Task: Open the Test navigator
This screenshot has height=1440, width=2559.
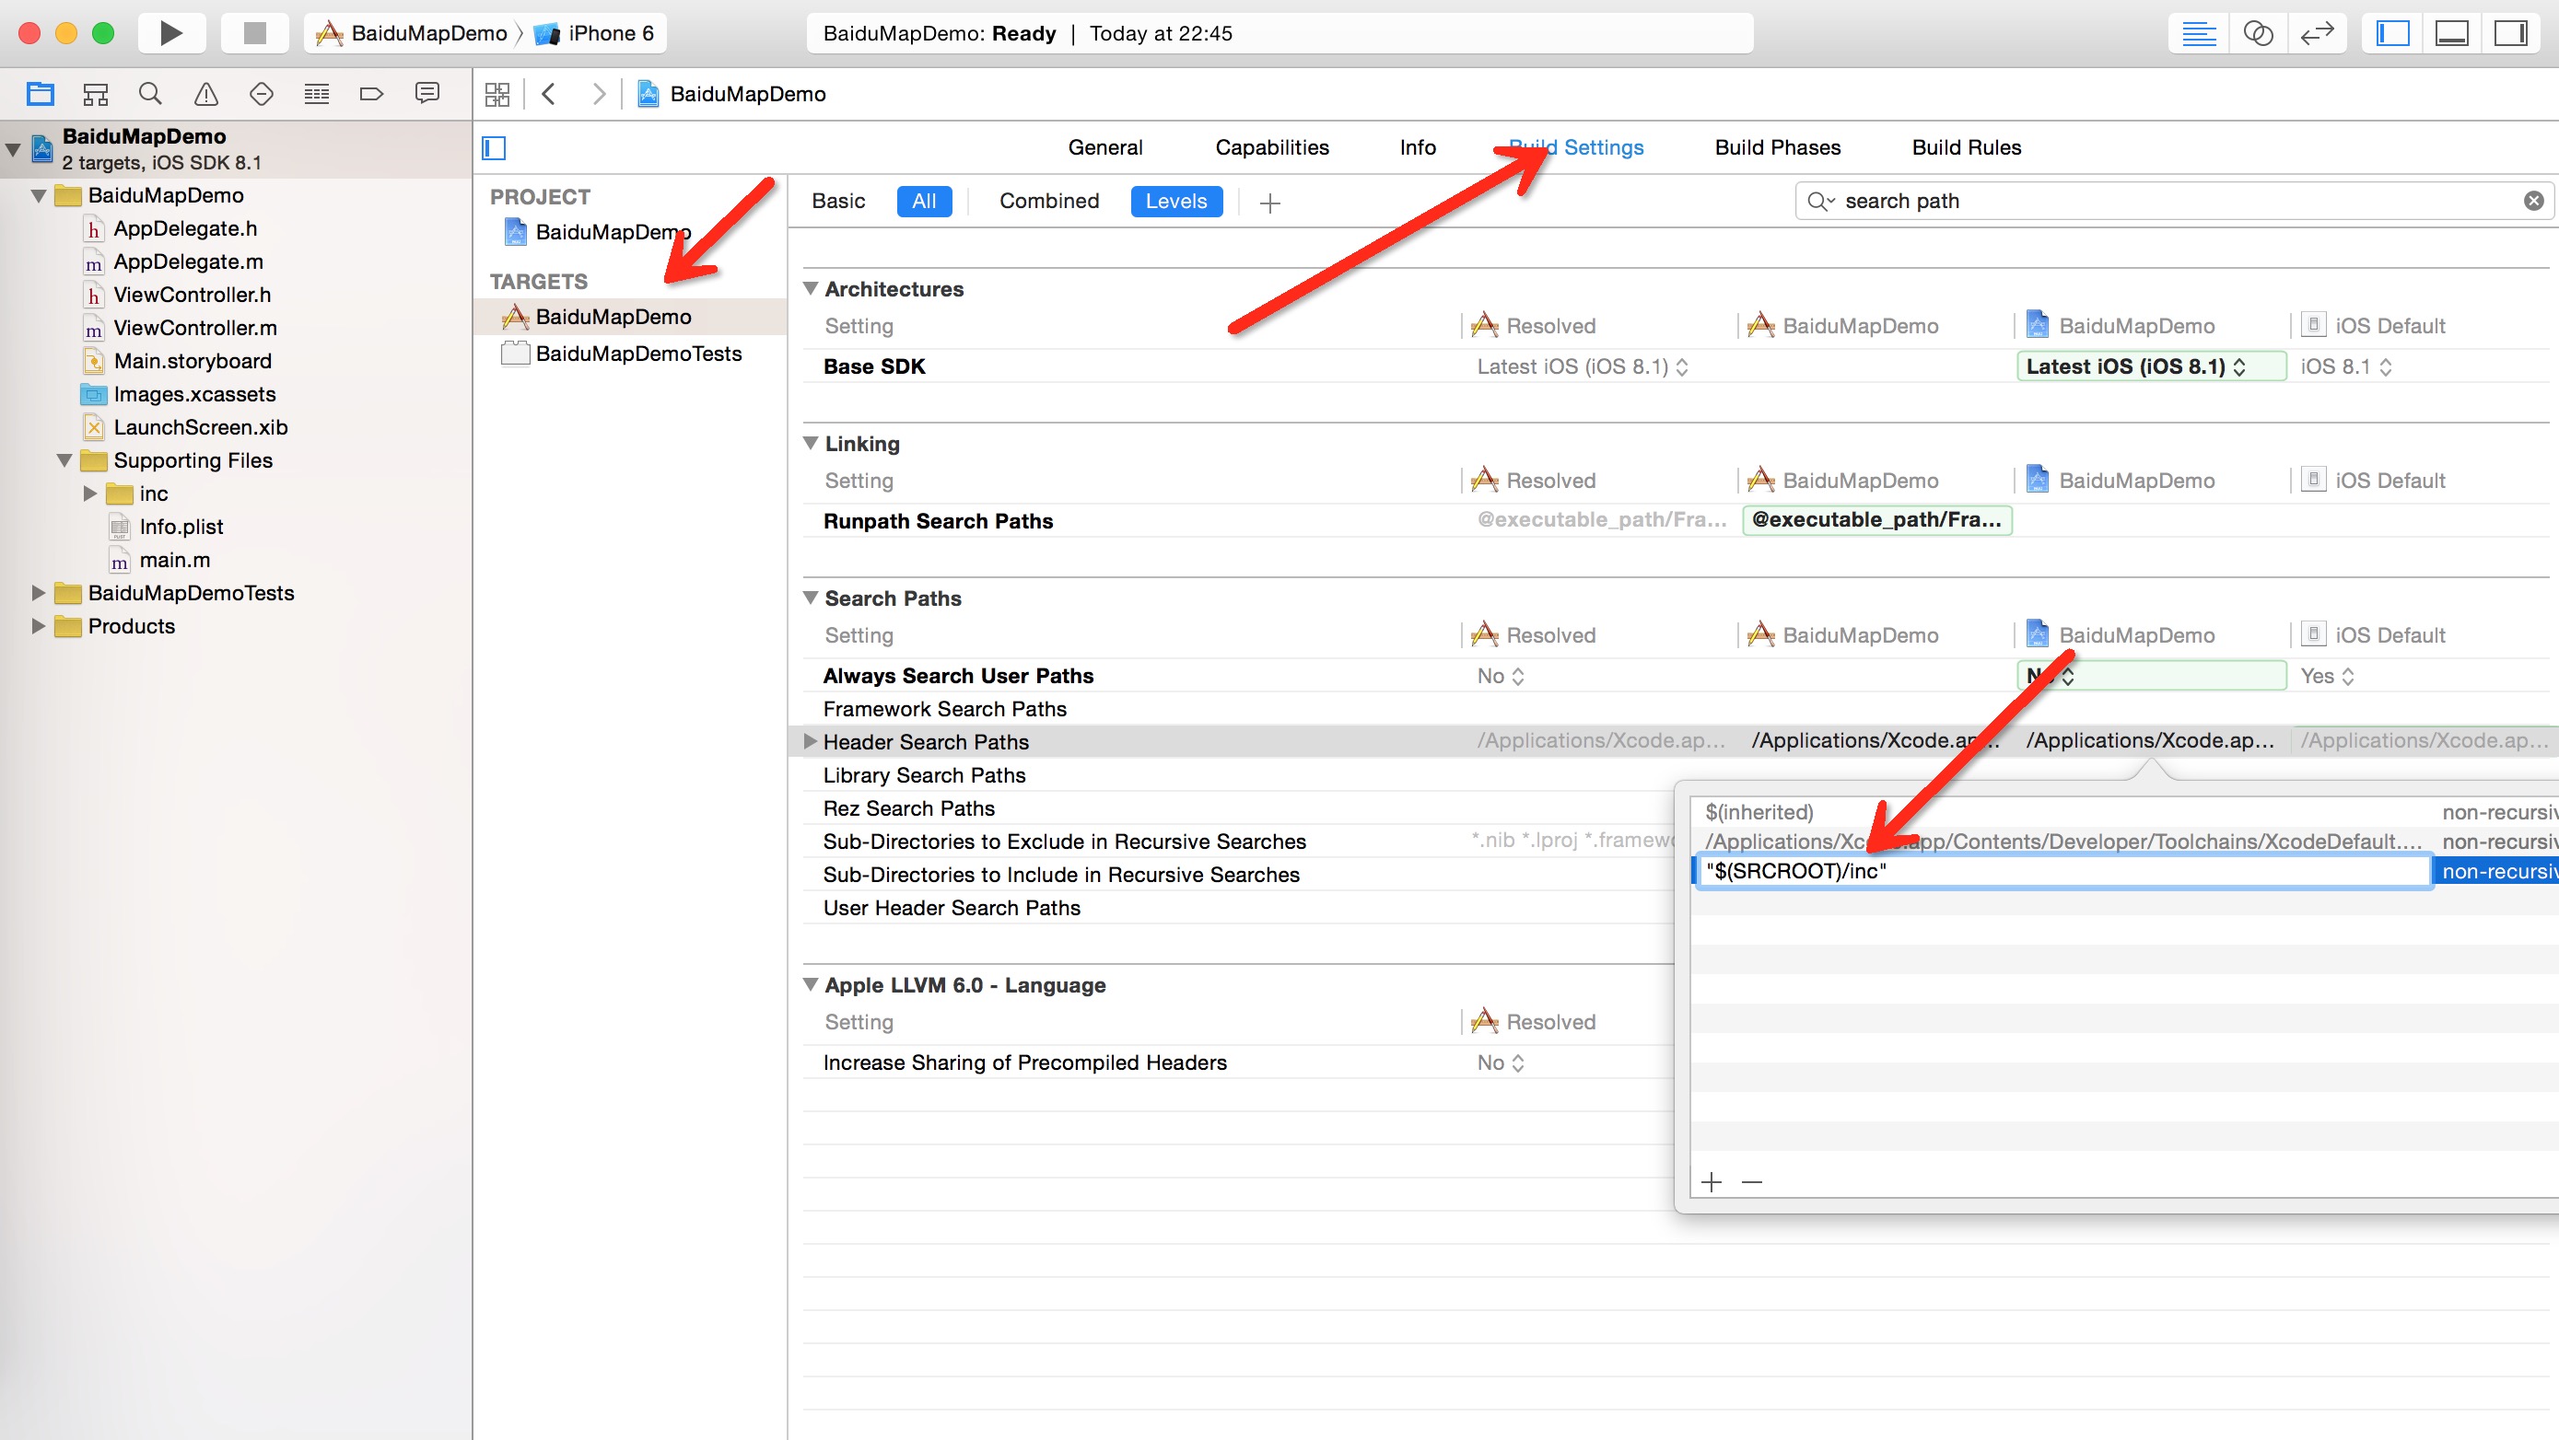Action: [x=262, y=94]
